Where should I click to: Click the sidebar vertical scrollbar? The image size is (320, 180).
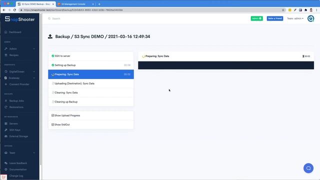coord(41,90)
